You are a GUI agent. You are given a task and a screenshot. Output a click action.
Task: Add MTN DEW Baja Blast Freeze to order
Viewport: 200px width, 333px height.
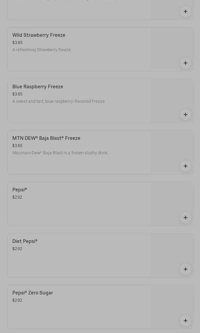186,166
